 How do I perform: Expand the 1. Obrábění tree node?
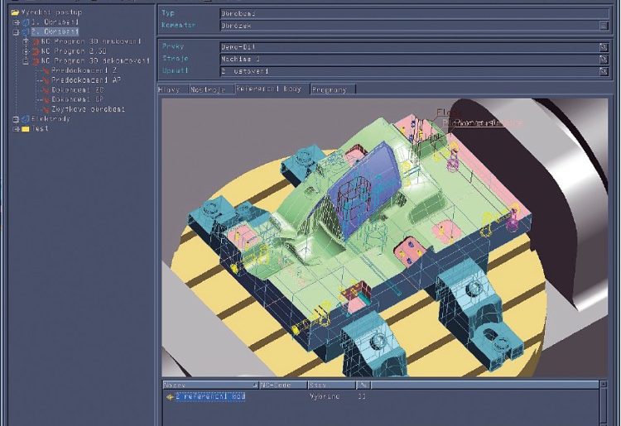(x=15, y=22)
